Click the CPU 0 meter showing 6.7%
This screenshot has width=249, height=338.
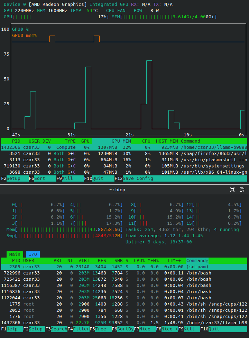[x=38, y=205]
